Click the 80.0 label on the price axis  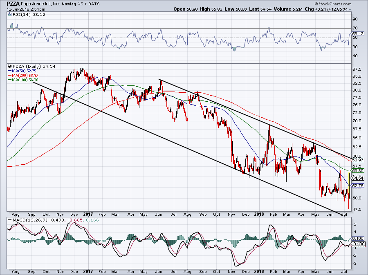click(x=357, y=90)
